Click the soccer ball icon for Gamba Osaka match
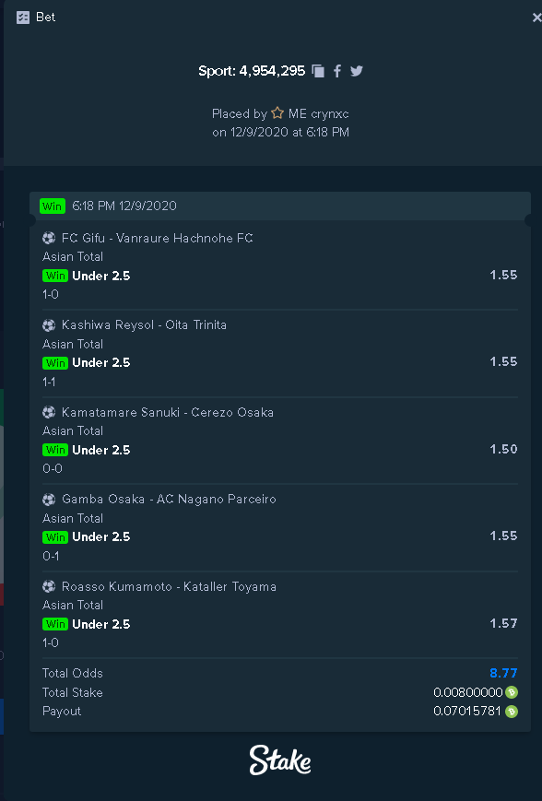The height and width of the screenshot is (801, 542). click(49, 499)
